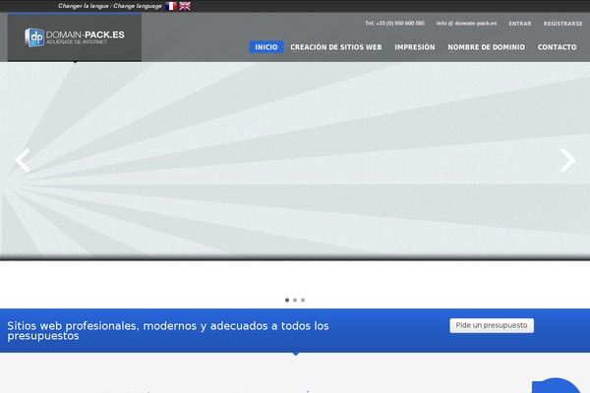Image resolution: width=590 pixels, height=393 pixels.
Task: Open Creación de sitios web menu
Action: click(x=336, y=47)
